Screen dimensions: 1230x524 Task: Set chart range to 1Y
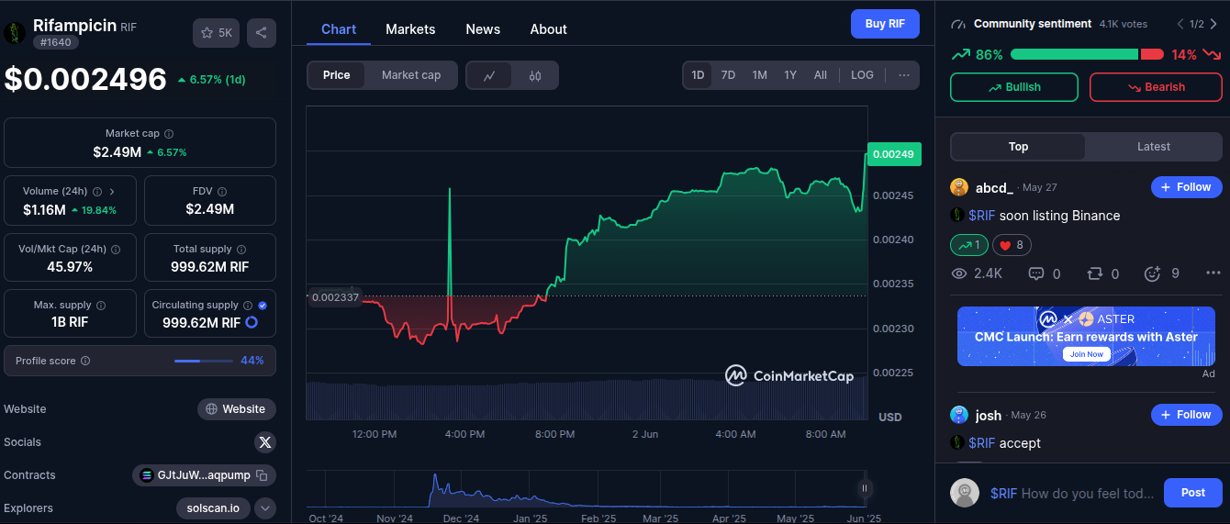click(x=790, y=75)
